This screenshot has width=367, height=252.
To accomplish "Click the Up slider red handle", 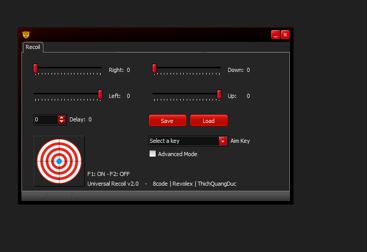I will click(x=219, y=94).
